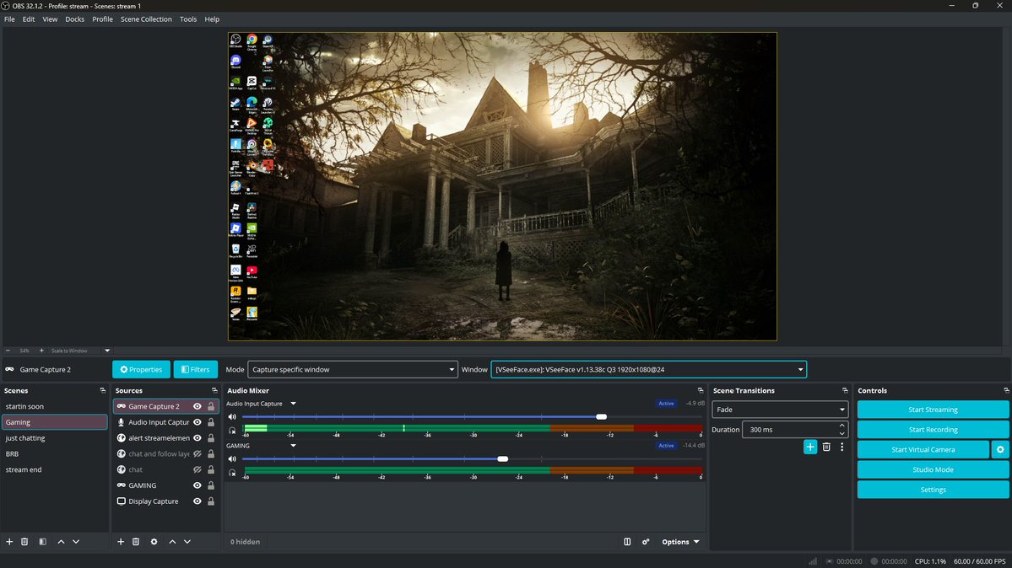
Task: Open Audio Mixer Options dropdown
Action: [680, 542]
